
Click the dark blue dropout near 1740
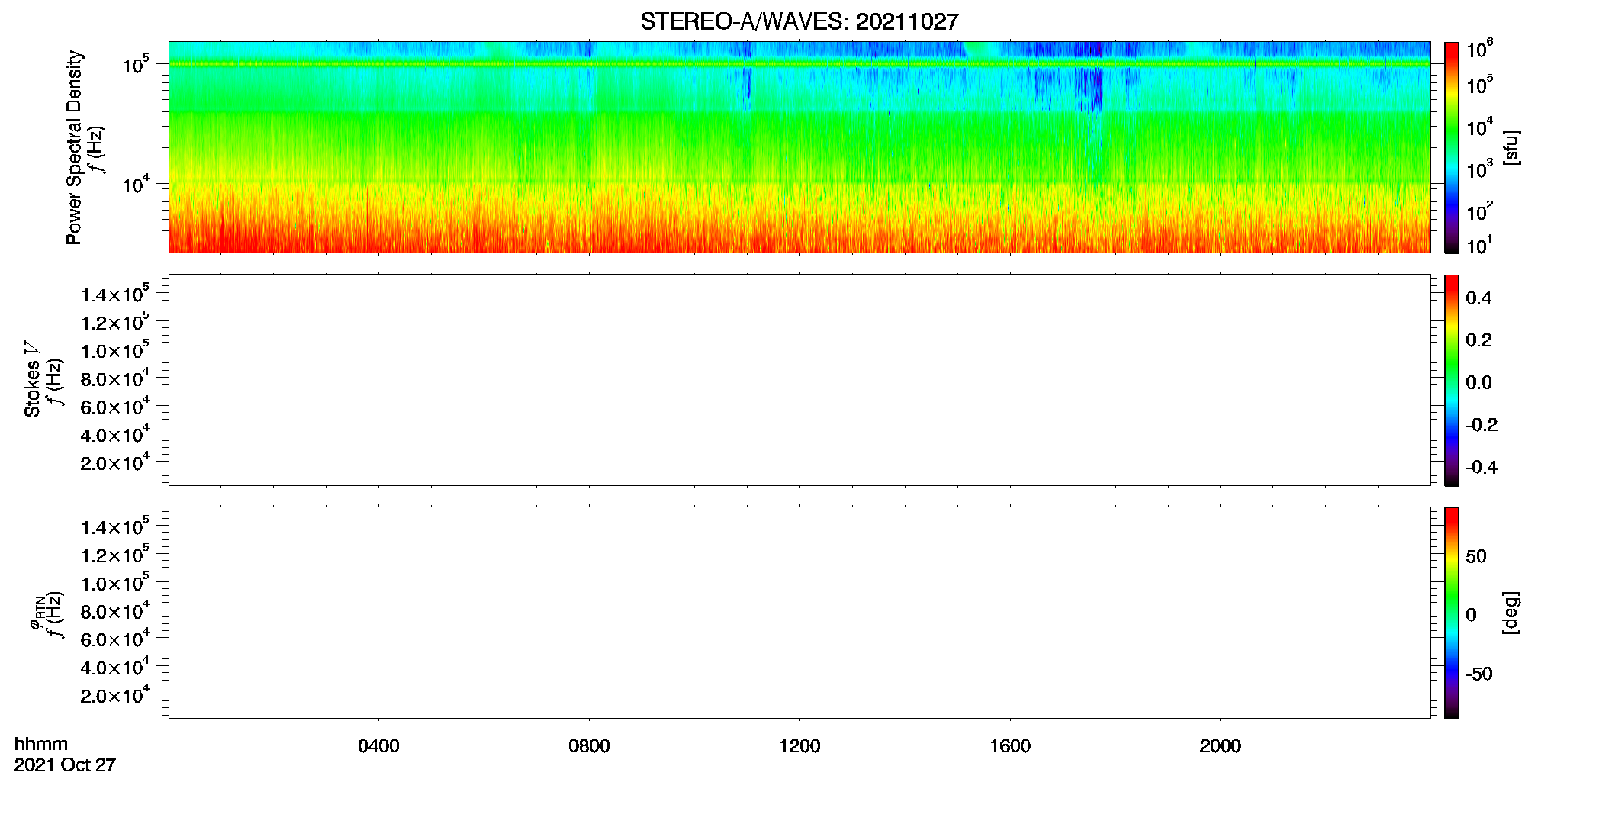pos(1096,90)
